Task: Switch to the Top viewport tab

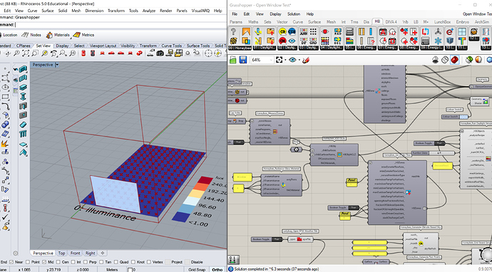Action: (61, 253)
